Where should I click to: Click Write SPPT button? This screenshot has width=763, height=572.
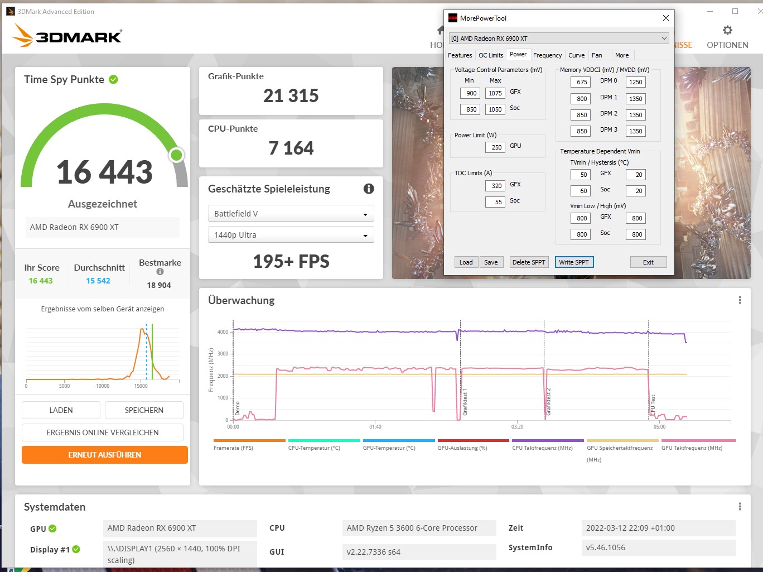[x=574, y=262]
